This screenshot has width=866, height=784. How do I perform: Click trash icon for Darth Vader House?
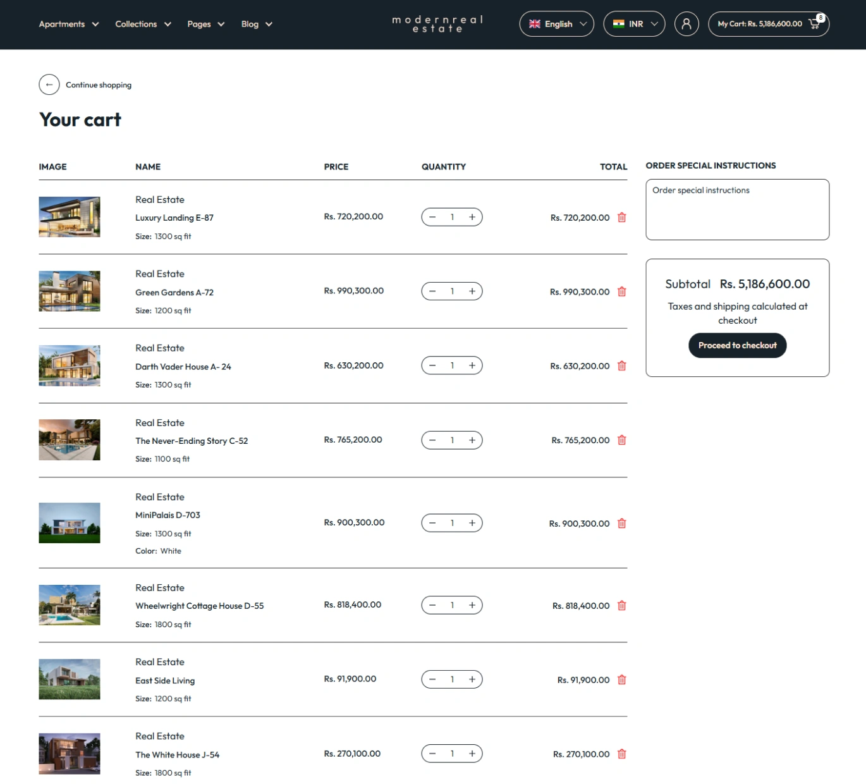pyautogui.click(x=621, y=366)
